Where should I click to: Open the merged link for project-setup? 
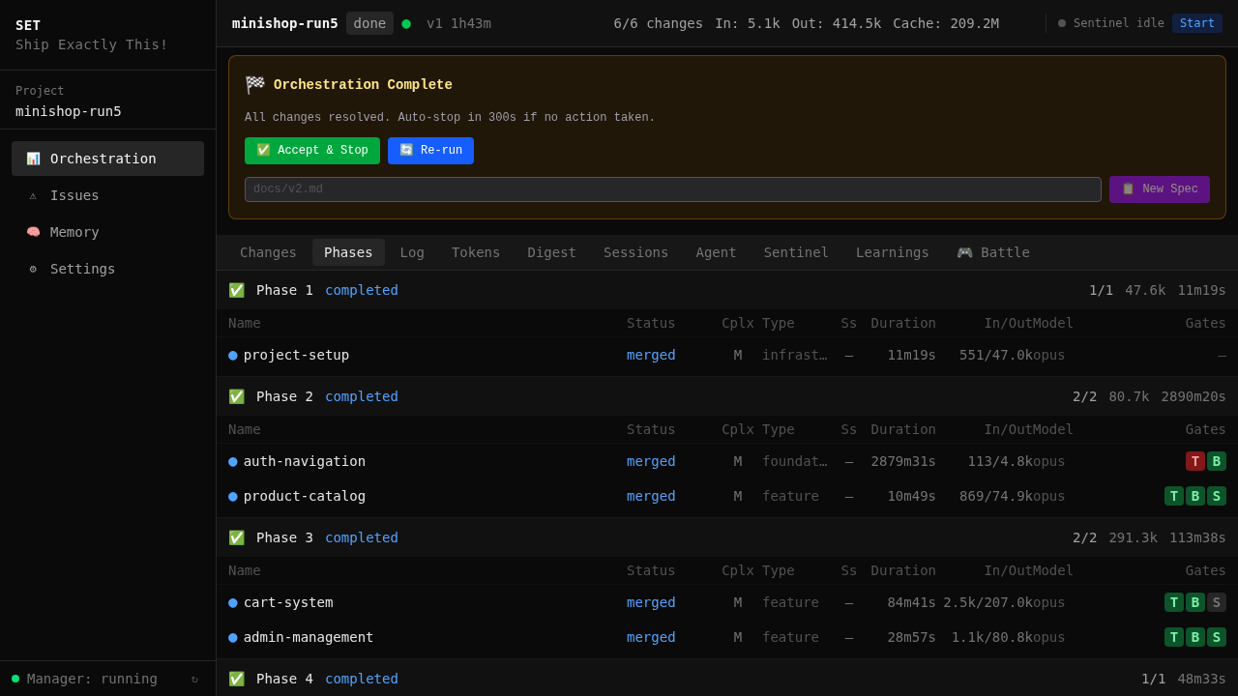pos(650,355)
